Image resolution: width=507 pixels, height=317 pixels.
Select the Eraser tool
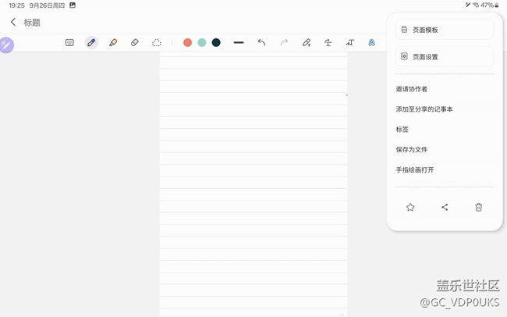[x=135, y=43]
